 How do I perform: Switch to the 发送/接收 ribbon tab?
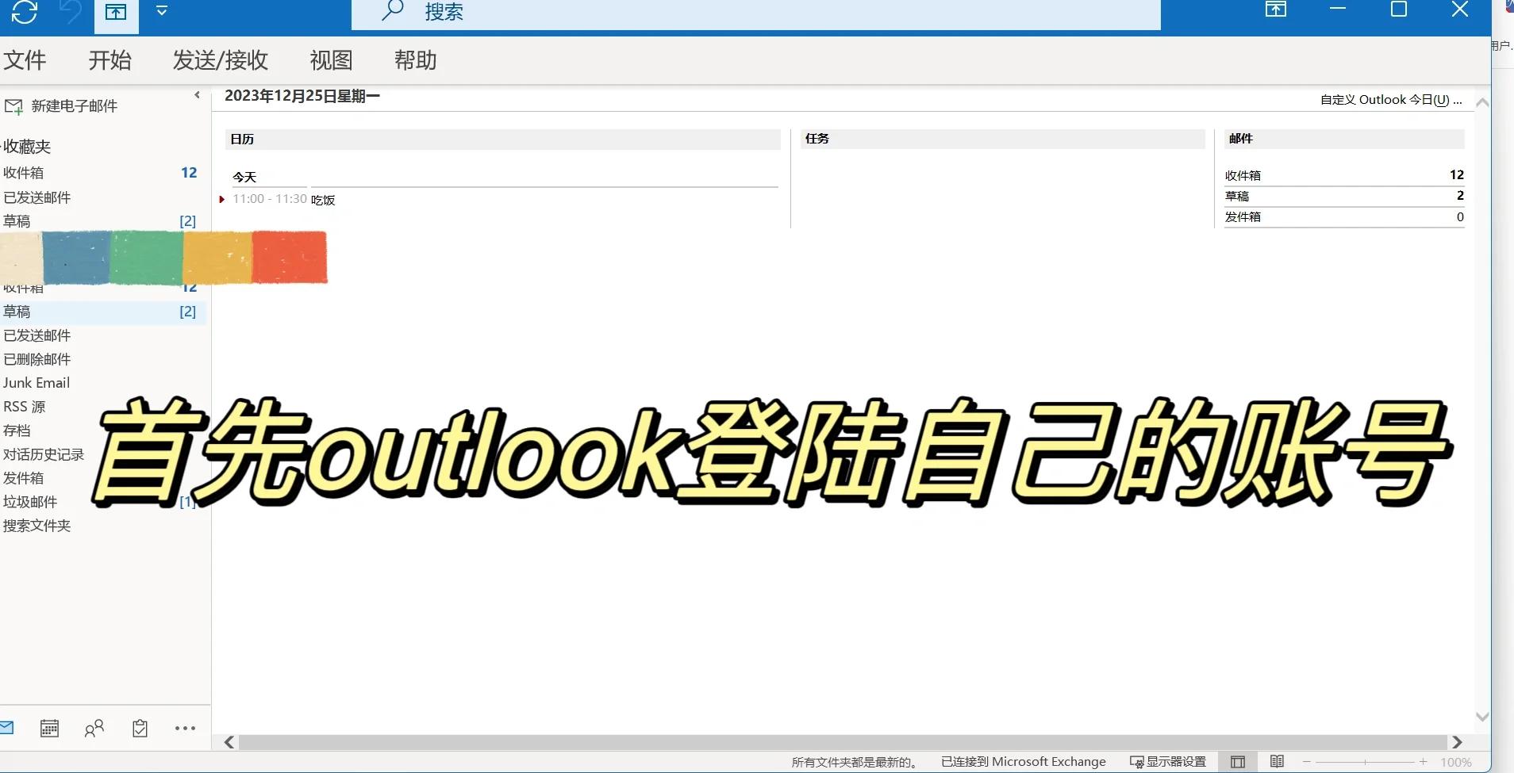click(221, 60)
